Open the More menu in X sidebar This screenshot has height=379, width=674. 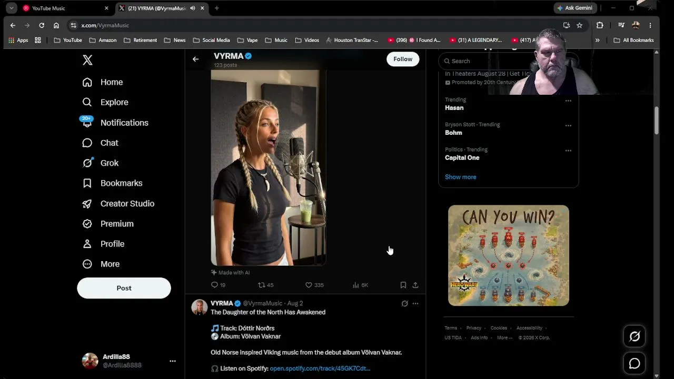click(102, 264)
